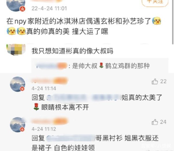Tap the crying-smile emoji after 孙艺珍了
The image size is (174, 151).
[x=157, y=21]
